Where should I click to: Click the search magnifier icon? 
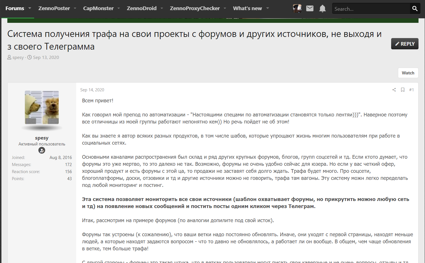(415, 8)
